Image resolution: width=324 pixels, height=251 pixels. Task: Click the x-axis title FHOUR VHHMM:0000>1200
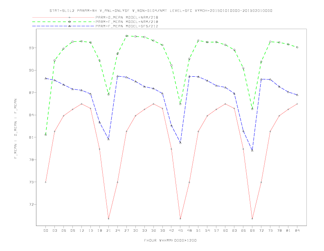click(170, 240)
